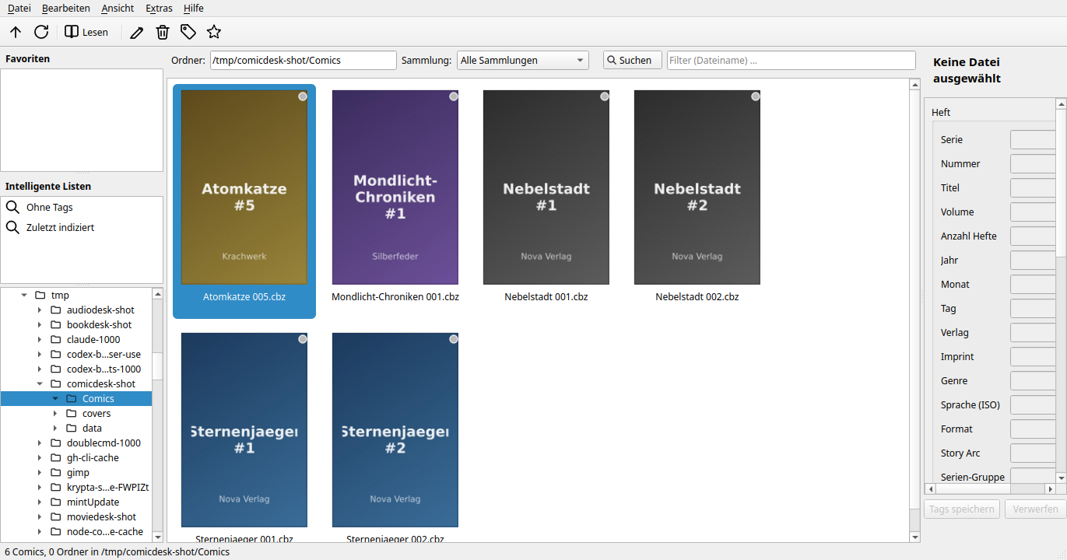Click the refresh toolbar icon
The image size is (1067, 560).
[41, 32]
